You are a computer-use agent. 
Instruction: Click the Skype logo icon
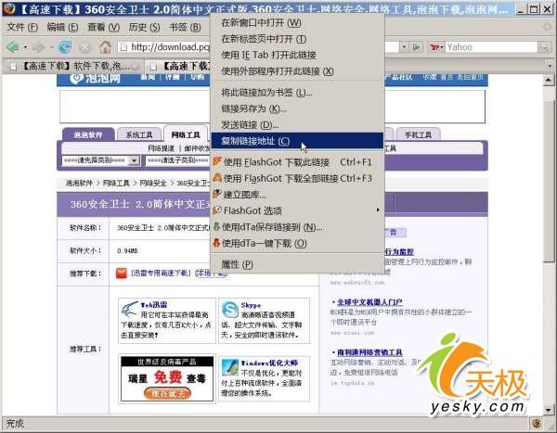point(230,309)
